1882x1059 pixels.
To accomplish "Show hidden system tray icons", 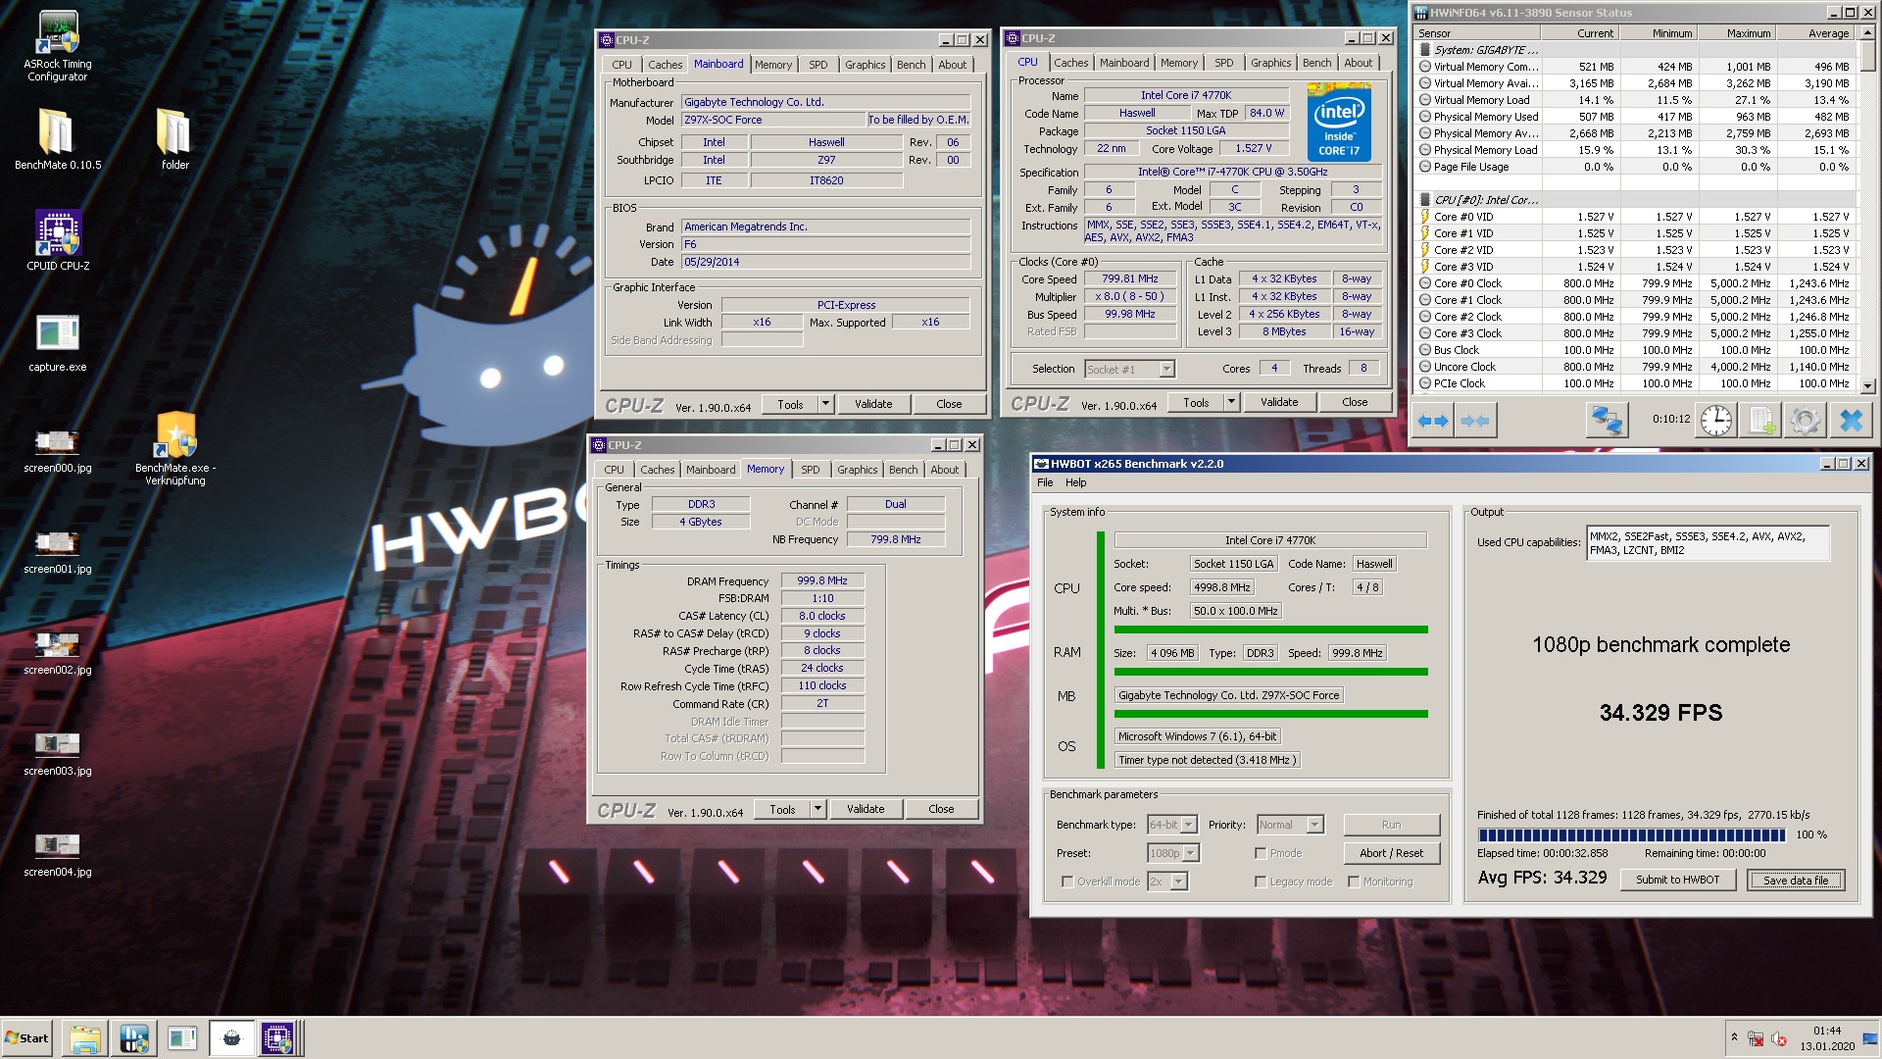I will [1734, 1037].
